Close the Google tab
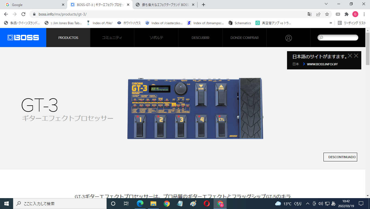 pos(63,5)
